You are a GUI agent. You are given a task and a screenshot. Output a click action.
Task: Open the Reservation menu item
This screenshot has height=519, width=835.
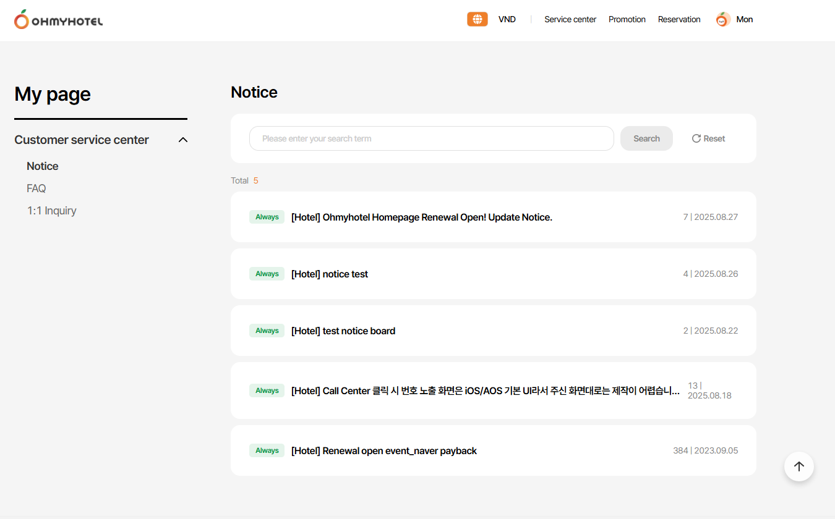(x=679, y=19)
